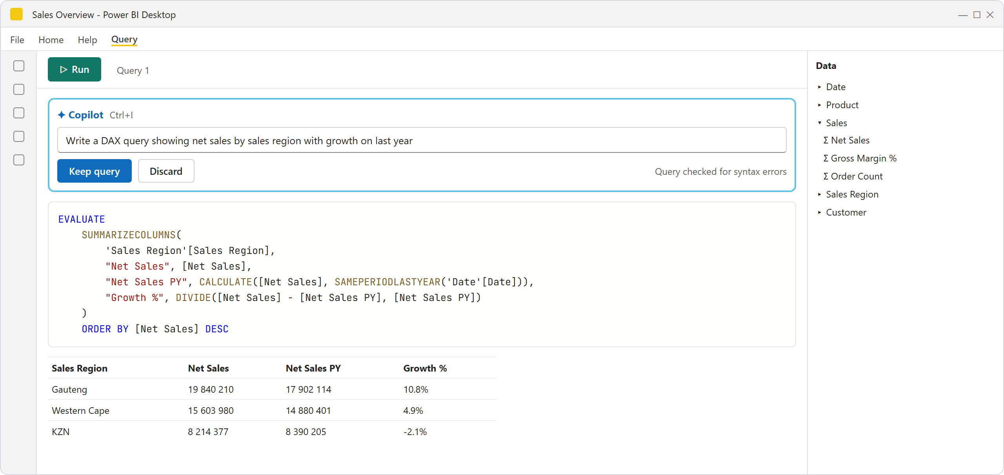Click the -2.1% growth value
This screenshot has width=1004, height=475.
(415, 432)
